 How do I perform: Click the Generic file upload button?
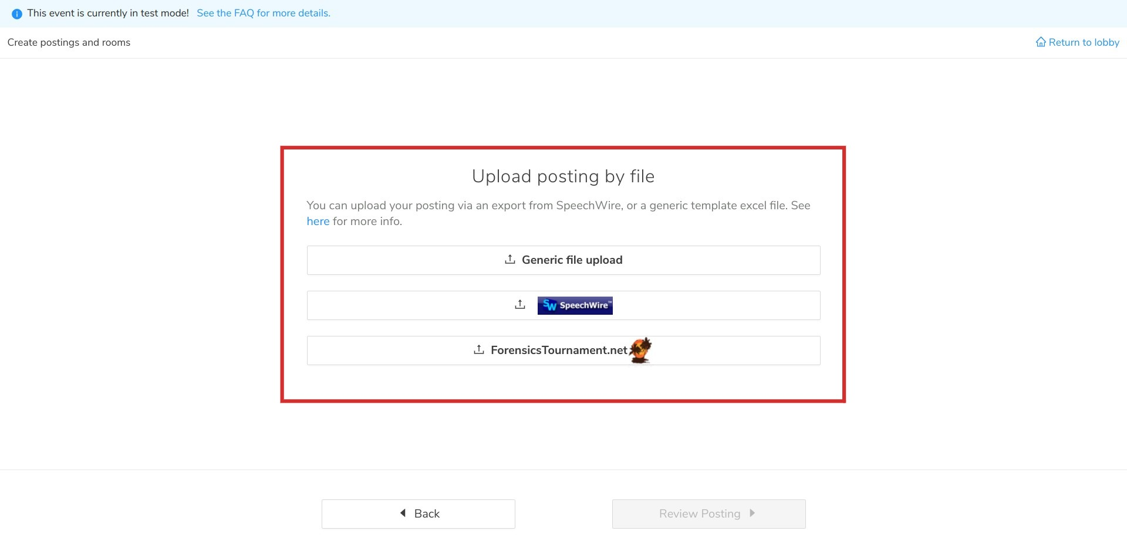(x=563, y=260)
